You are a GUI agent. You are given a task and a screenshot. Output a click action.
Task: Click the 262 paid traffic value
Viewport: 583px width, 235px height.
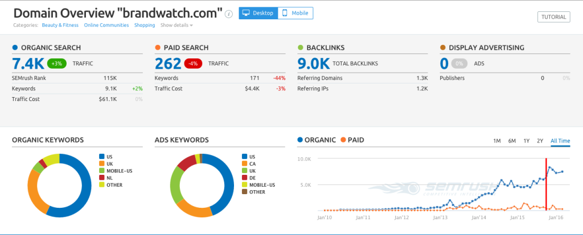[169, 64]
